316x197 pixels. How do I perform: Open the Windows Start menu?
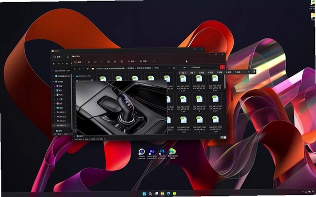[x=144, y=194]
